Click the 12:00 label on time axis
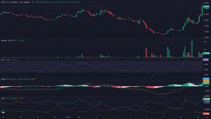The height and width of the screenshot is (119, 211). click(x=68, y=117)
